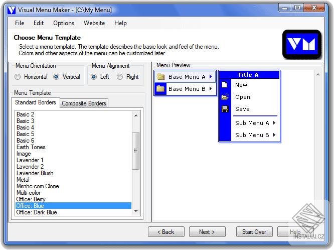Click the VM logo image
The height and width of the screenshot is (250, 334).
click(301, 44)
